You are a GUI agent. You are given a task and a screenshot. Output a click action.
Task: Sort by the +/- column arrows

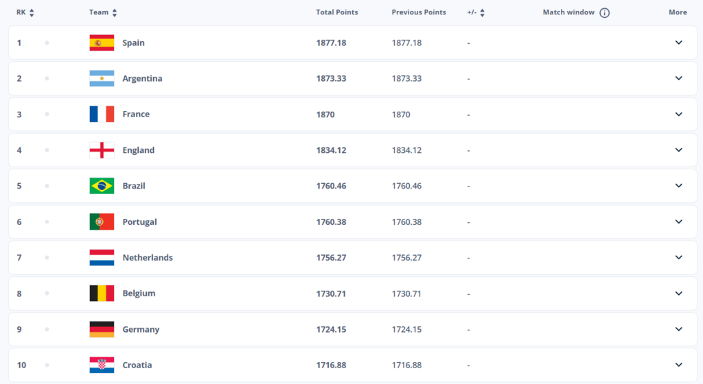click(x=482, y=13)
